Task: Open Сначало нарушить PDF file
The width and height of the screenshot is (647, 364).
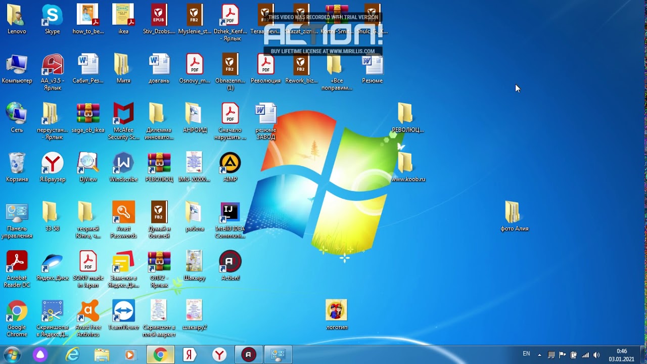Action: pos(230,121)
